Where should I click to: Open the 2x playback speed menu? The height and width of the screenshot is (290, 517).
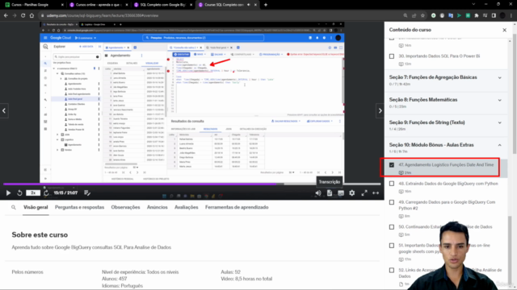(x=33, y=193)
